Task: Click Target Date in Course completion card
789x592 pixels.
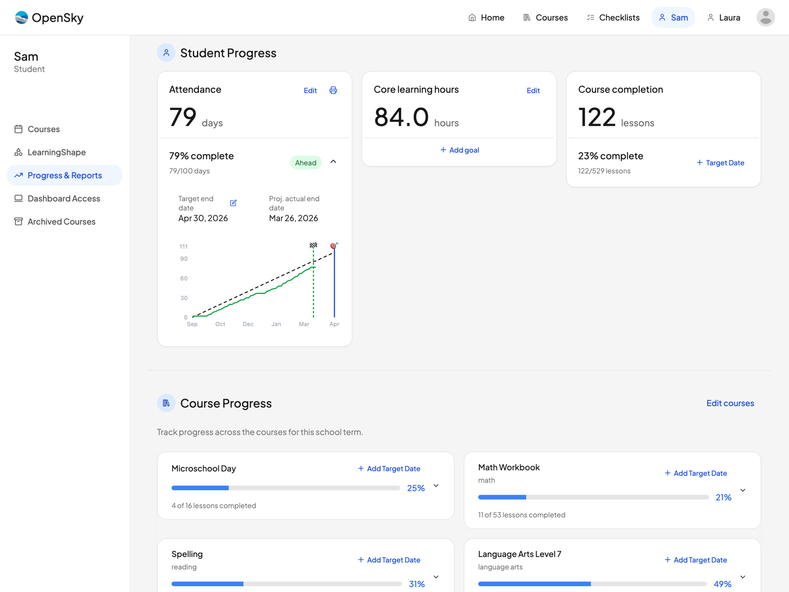Action: (x=720, y=163)
